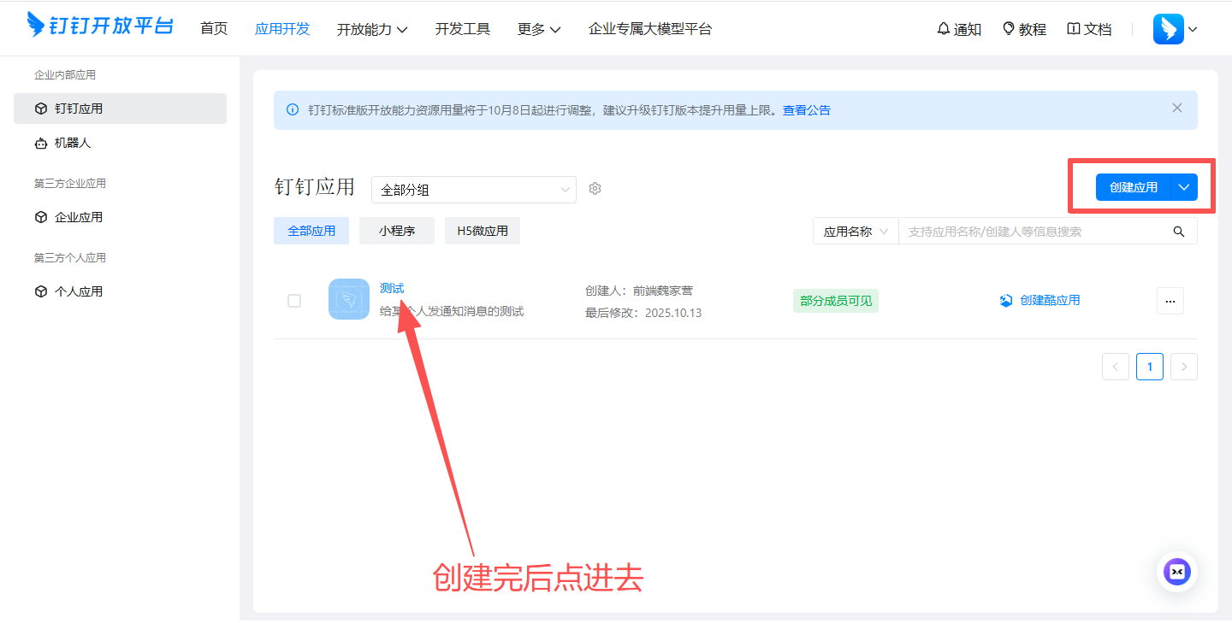Open the 教程 tutorial lightbulb link
The image size is (1232, 623).
coord(1024,29)
